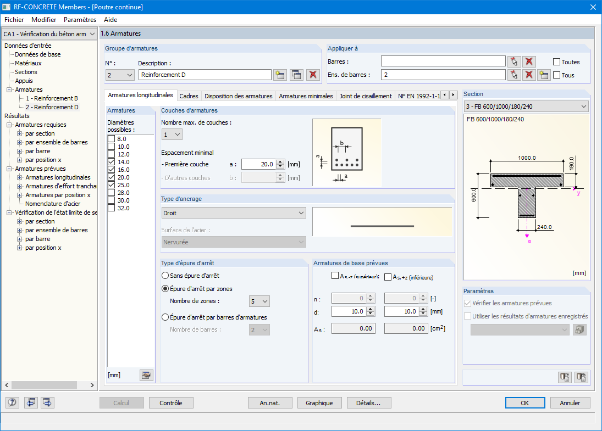Open saved reinforcement results library icon

click(579, 330)
